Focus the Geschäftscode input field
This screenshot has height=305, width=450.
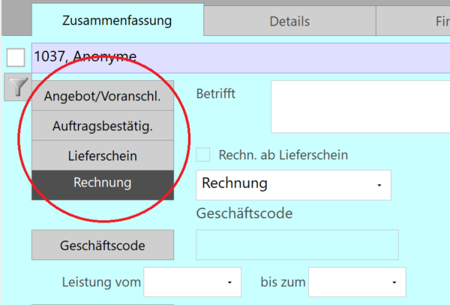(297, 245)
